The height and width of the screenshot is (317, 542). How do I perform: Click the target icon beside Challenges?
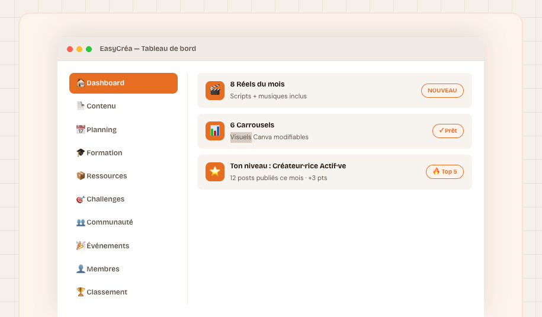(x=81, y=199)
